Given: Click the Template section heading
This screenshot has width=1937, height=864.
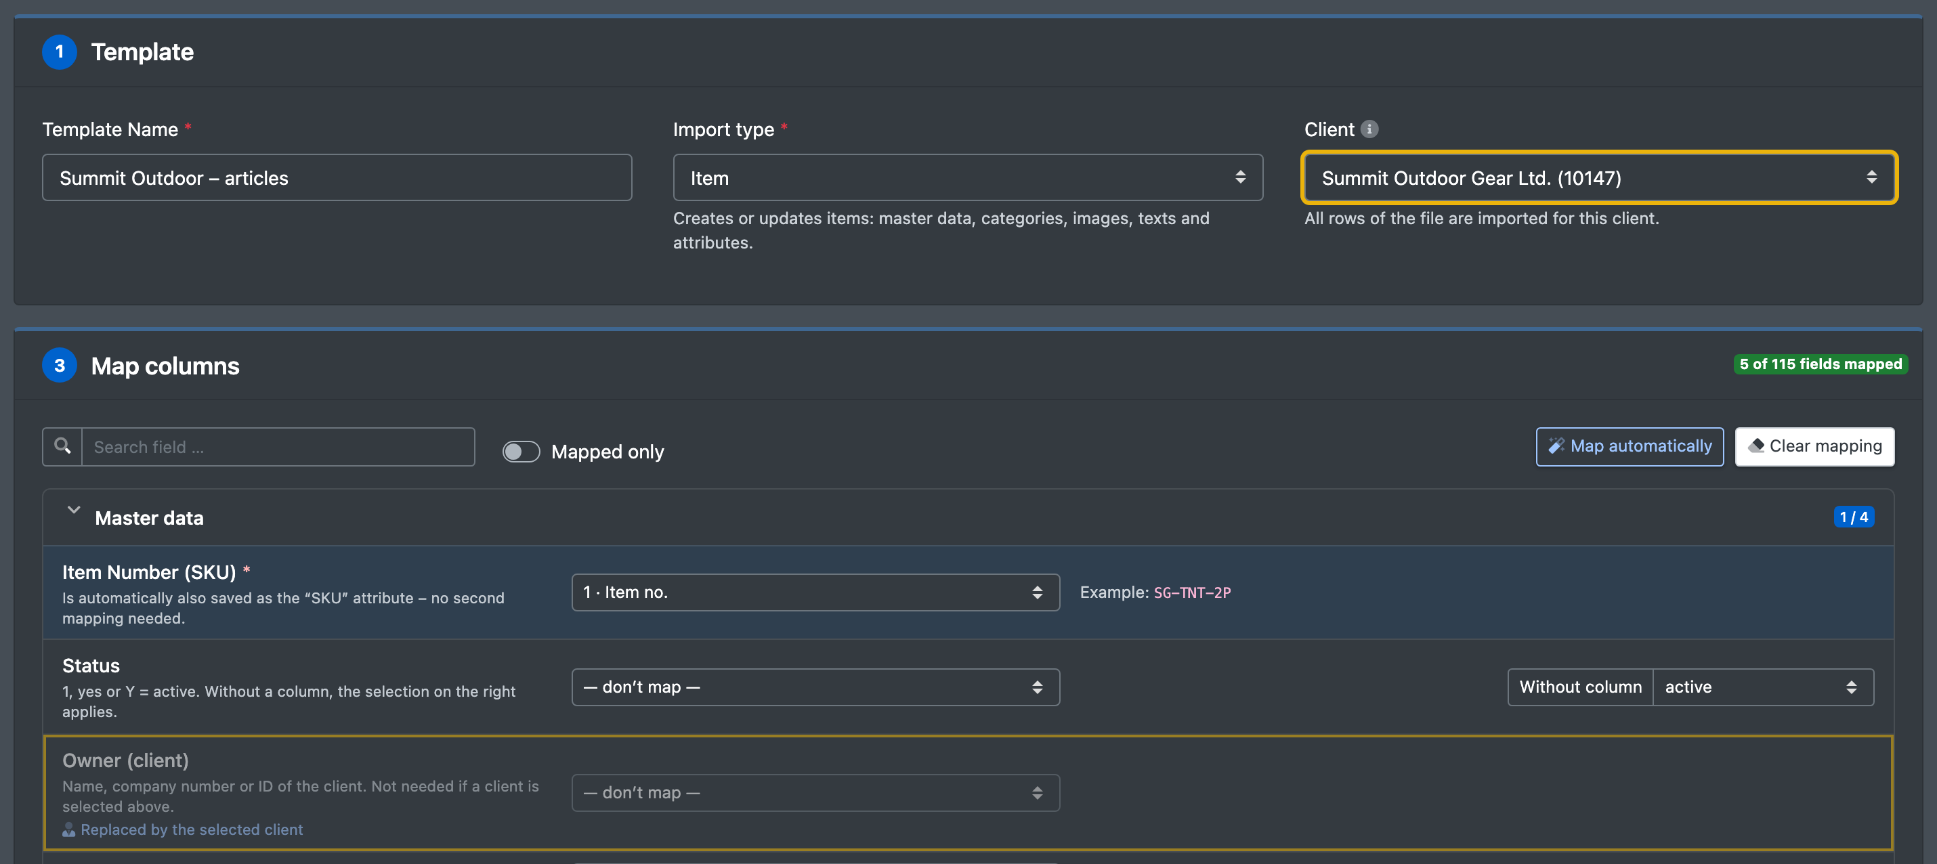Looking at the screenshot, I should [142, 52].
